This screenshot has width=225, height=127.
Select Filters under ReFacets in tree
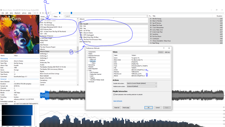[x=94, y=63]
